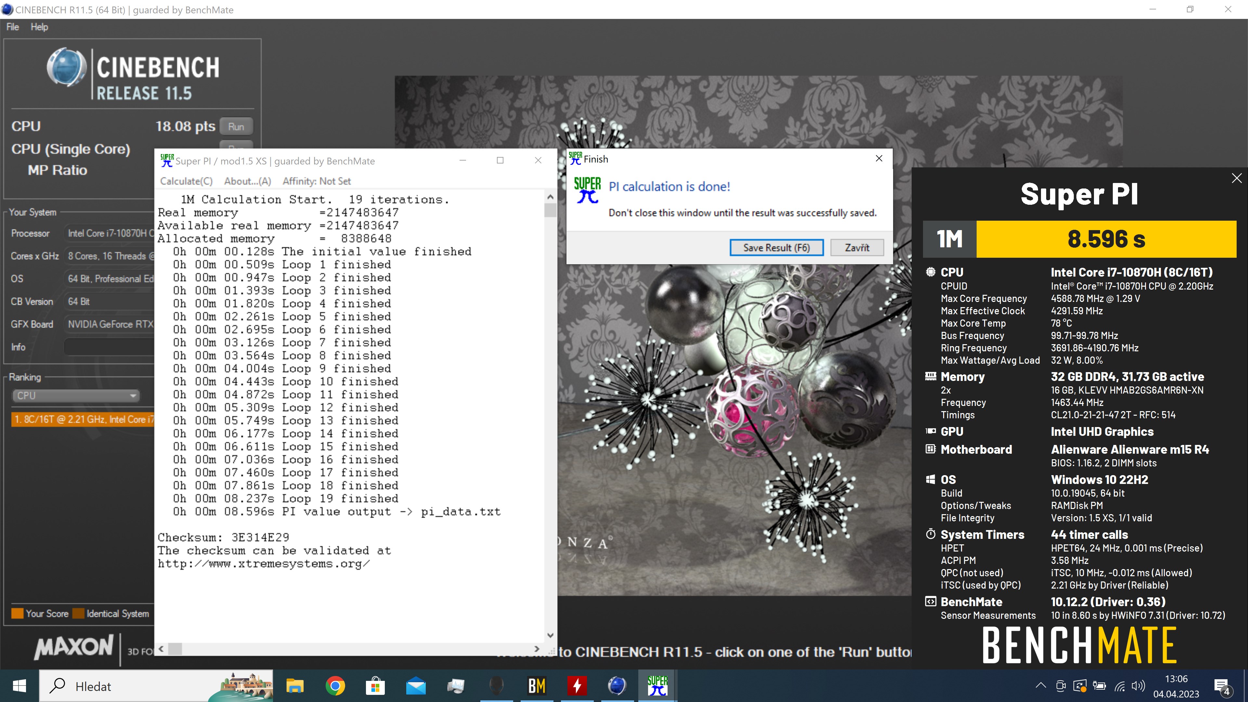The width and height of the screenshot is (1248, 702).
Task: Click the GFX Board NVIDIA GeForce RTX field
Action: (x=110, y=324)
